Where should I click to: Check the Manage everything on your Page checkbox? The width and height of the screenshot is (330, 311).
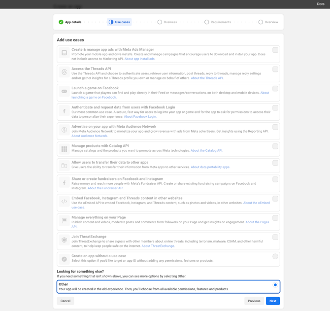275,218
